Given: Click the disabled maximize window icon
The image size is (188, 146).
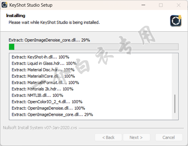Looking at the screenshot, I should (x=161, y=5).
